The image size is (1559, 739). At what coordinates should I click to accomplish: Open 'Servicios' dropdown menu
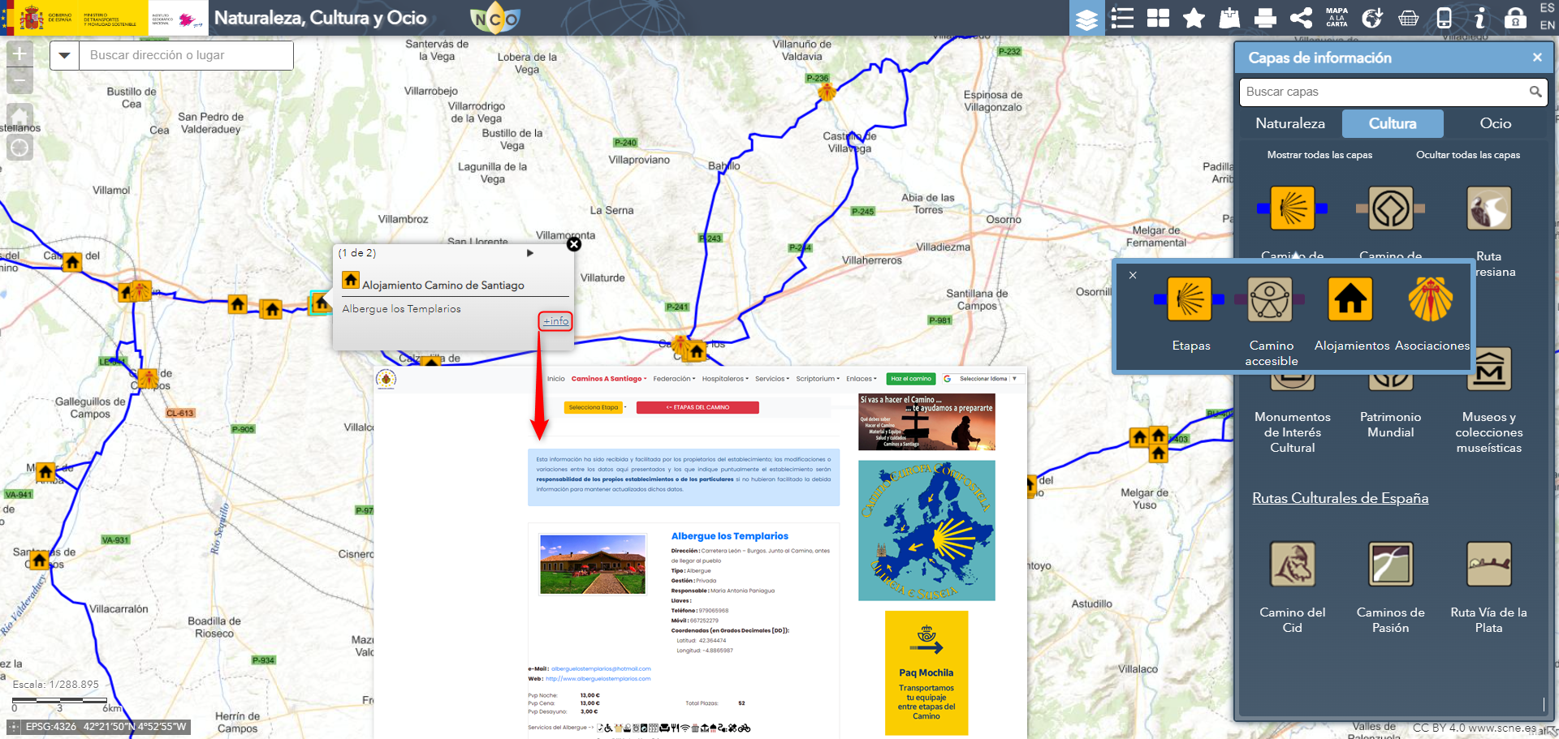(x=772, y=379)
